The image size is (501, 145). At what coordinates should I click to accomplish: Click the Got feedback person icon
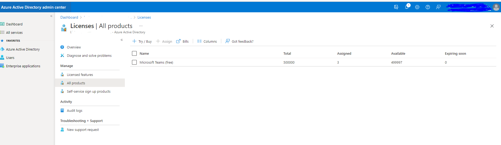pyautogui.click(x=228, y=41)
